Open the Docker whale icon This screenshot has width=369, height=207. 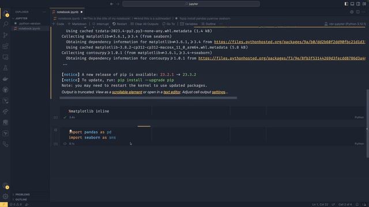(5, 79)
